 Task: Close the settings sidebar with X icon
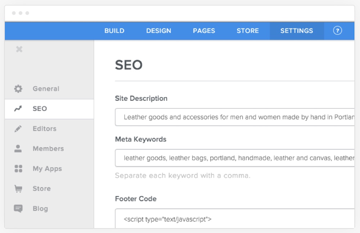tap(19, 49)
